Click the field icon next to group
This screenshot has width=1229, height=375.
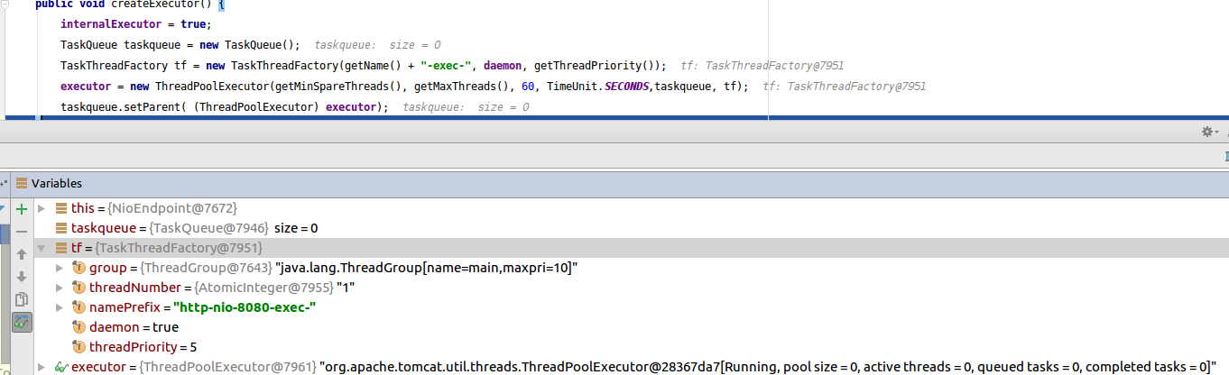79,268
